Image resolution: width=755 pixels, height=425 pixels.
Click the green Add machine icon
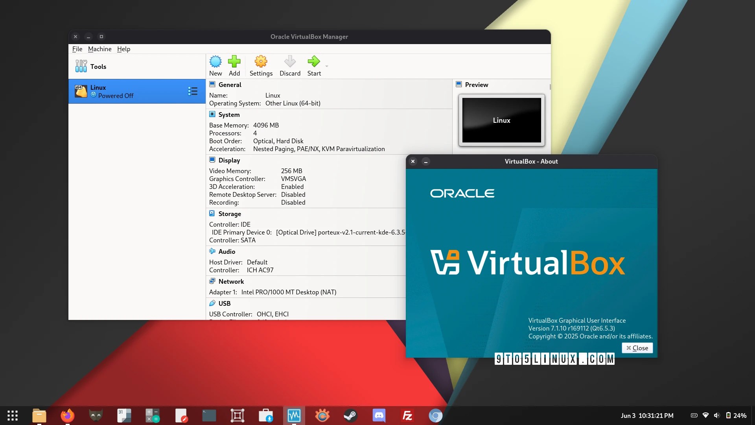click(x=234, y=62)
